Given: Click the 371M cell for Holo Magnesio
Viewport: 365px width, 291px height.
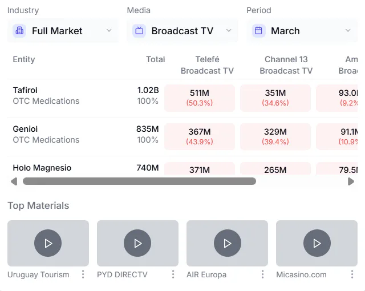Looking at the screenshot, I should tap(200, 169).
